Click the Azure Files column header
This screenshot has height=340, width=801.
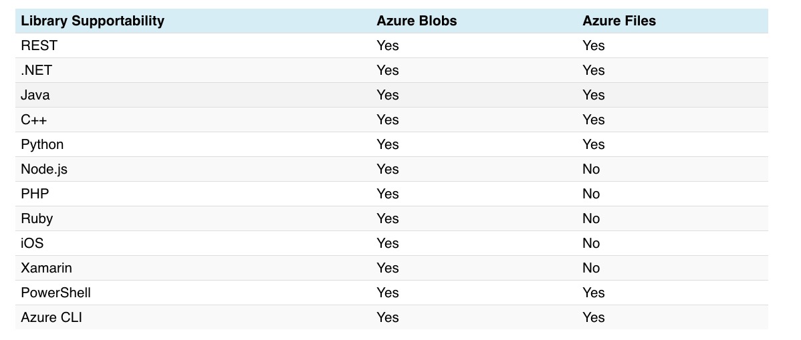click(x=619, y=21)
